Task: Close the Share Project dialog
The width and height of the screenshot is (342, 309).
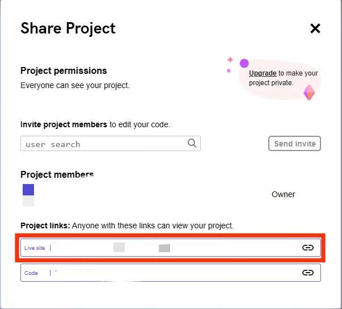Action: coord(315,28)
